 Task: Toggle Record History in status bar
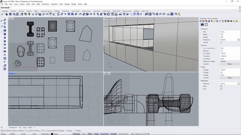click(124, 134)
